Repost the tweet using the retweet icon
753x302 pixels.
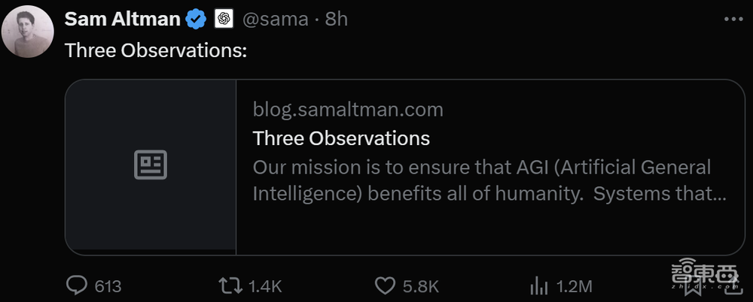pos(229,285)
